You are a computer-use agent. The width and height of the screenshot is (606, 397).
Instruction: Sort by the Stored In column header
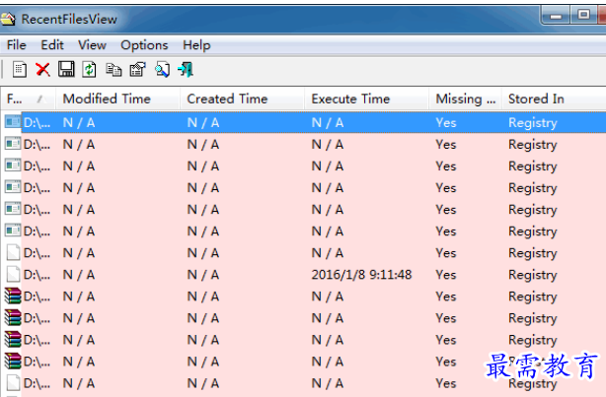pyautogui.click(x=555, y=99)
